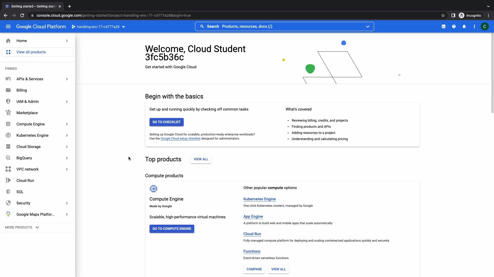Open the help question mark icon
Screen dimensions: 494x277
click(x=454, y=26)
